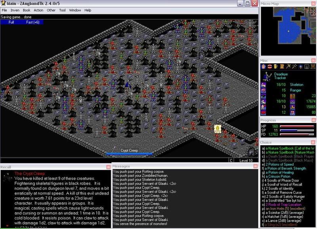Click the FD food progress bar
This screenshot has width=317, height=229.
297,134
